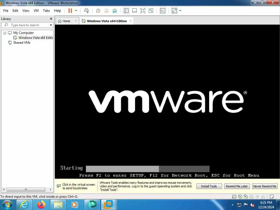Open the green globe taskbar application

[92, 205]
